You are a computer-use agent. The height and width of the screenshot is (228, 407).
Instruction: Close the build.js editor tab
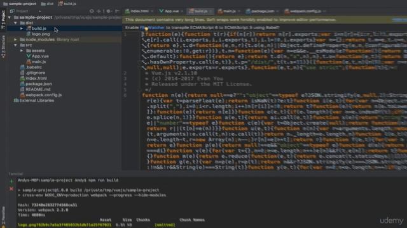click(x=210, y=11)
